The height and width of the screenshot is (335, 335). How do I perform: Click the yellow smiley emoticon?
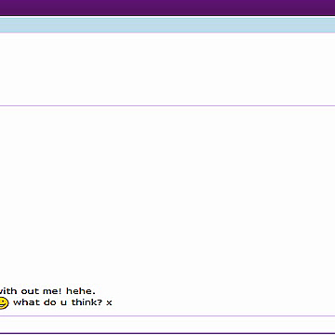[x=4, y=303]
